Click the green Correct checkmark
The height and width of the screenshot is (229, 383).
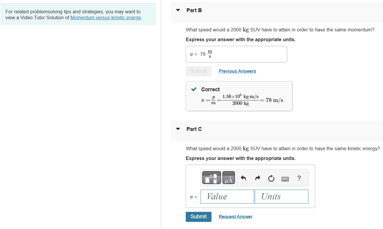(x=194, y=89)
